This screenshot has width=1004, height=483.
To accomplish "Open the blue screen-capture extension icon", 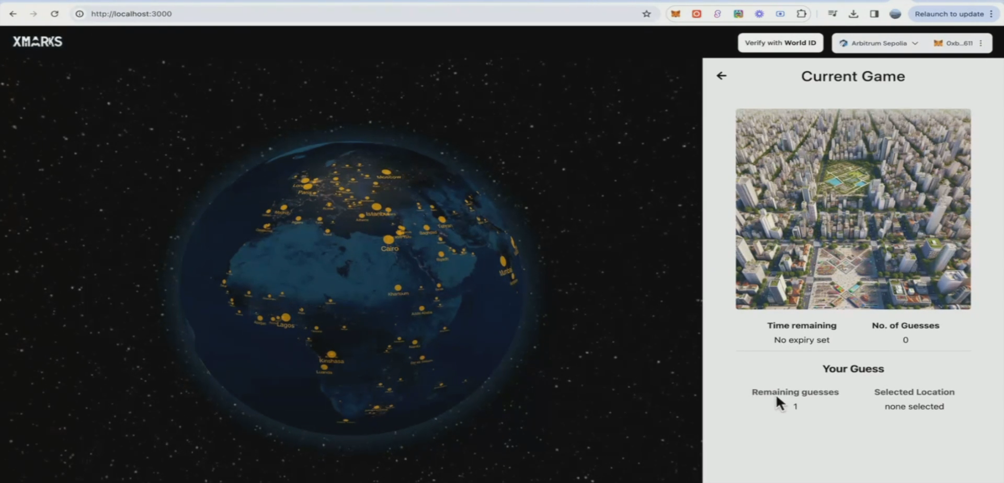I will pyautogui.click(x=780, y=14).
